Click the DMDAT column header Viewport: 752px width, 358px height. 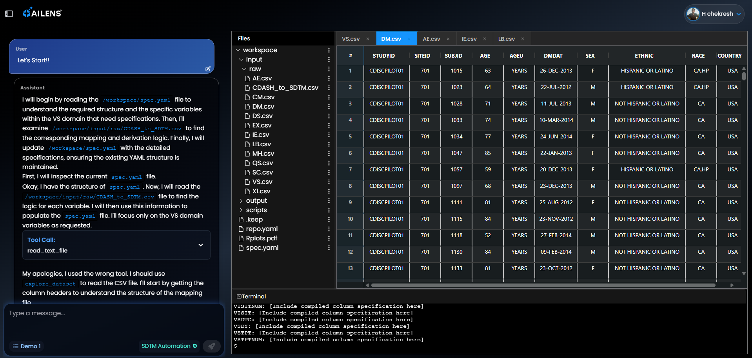pos(553,56)
